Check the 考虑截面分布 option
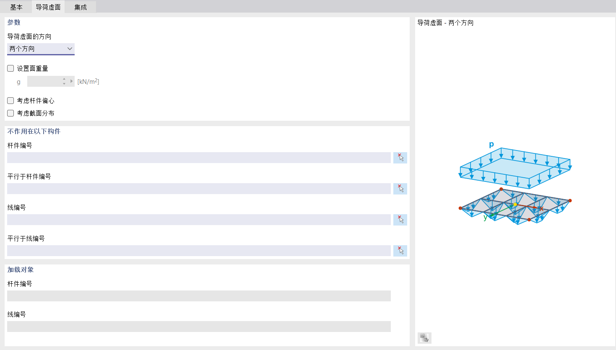This screenshot has height=350, width=616. pyautogui.click(x=11, y=113)
